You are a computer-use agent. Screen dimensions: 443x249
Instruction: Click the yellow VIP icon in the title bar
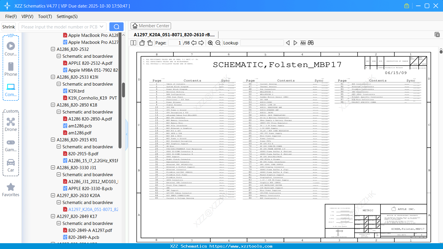coord(407,6)
